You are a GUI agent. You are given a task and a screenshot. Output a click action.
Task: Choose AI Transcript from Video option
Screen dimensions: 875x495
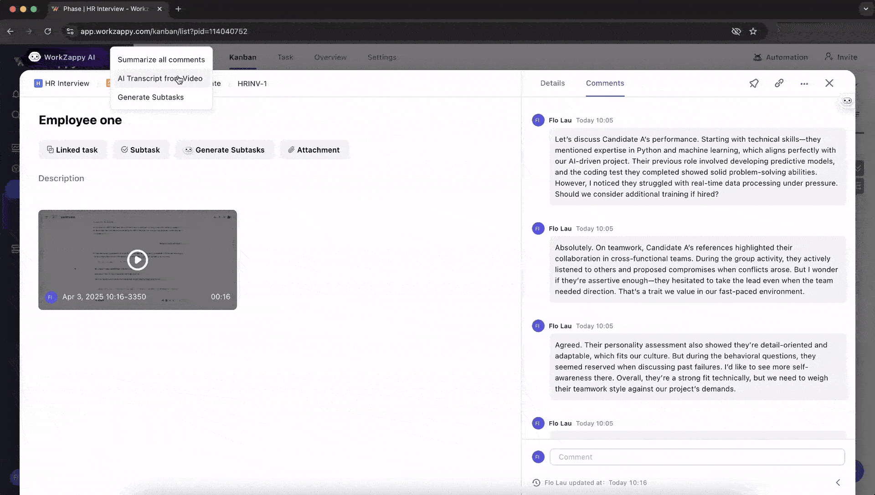tap(160, 78)
